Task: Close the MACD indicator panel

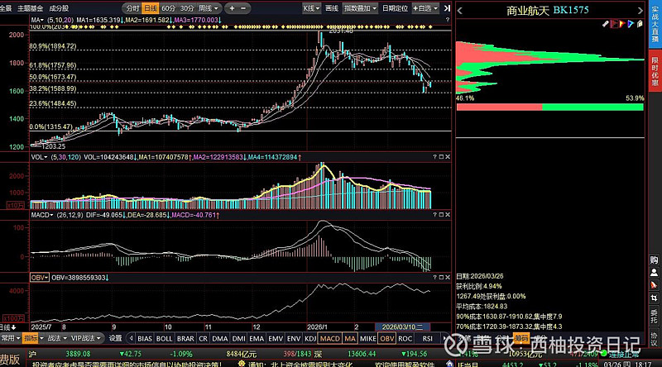Action: [448, 215]
